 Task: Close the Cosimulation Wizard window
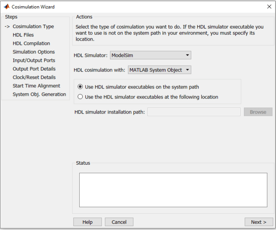(x=269, y=7)
